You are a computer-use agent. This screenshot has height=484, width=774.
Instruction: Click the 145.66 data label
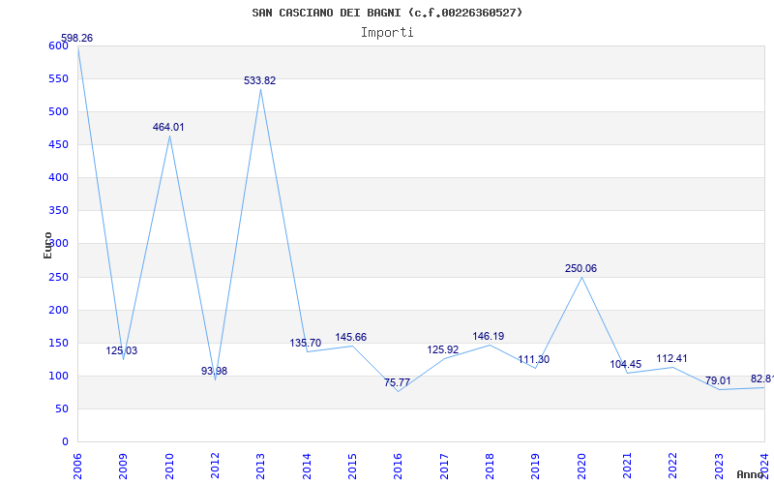click(x=351, y=337)
